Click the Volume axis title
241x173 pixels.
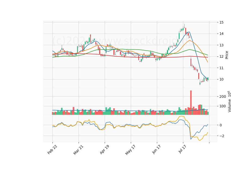(x=229, y=102)
